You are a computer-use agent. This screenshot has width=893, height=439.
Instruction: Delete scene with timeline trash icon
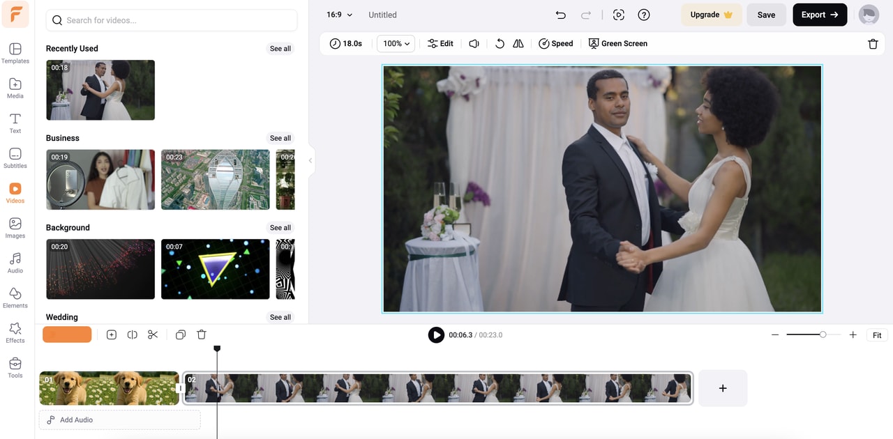pyautogui.click(x=202, y=334)
